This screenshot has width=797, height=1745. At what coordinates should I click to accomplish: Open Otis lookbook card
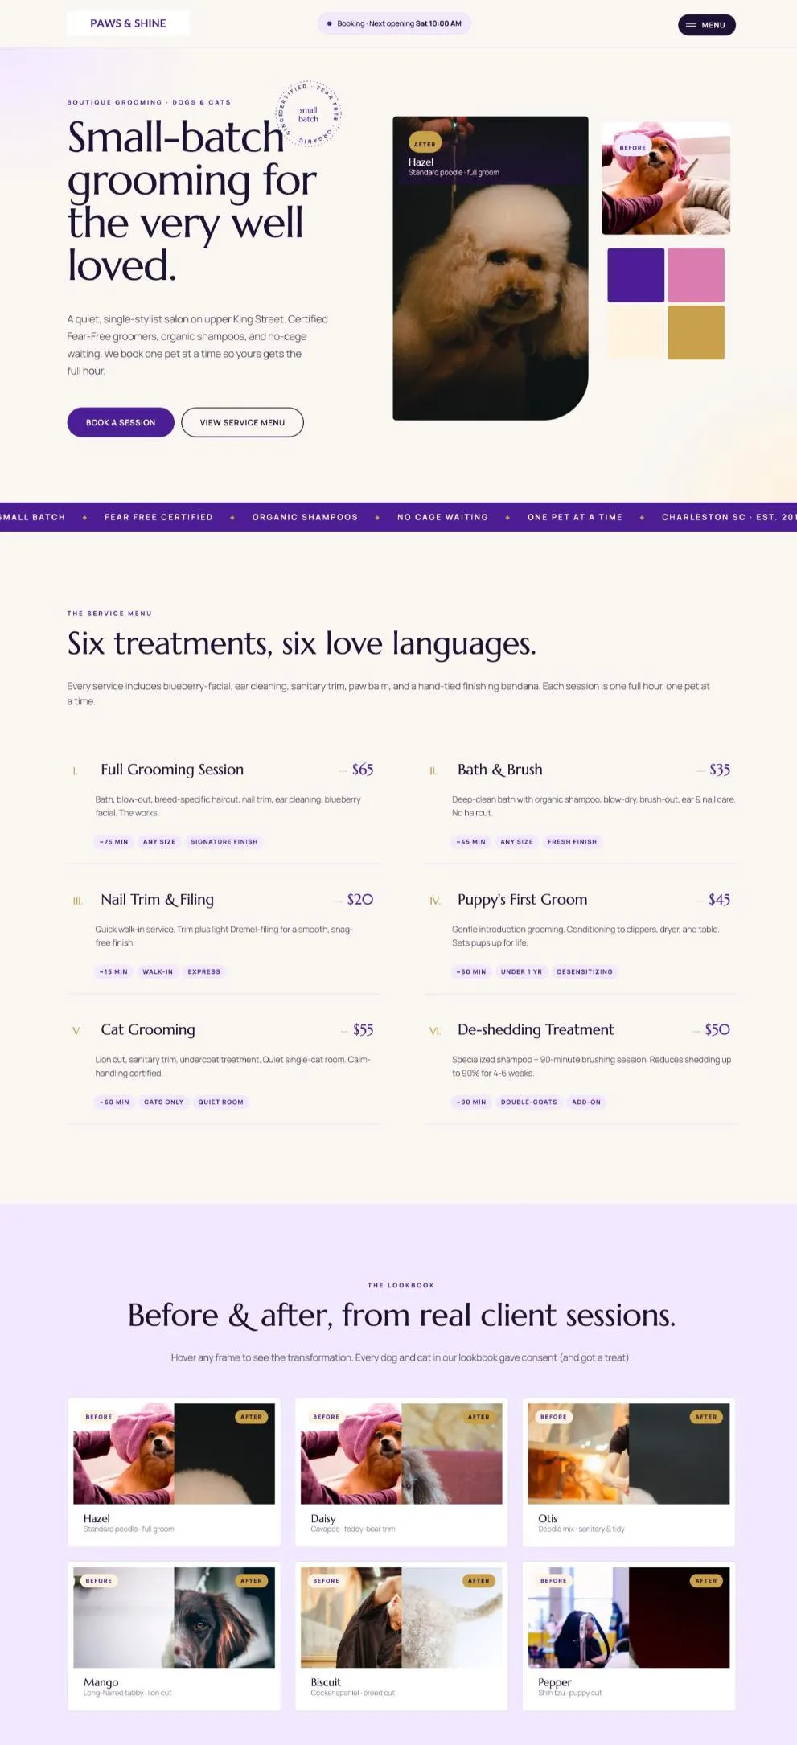[x=629, y=1472]
